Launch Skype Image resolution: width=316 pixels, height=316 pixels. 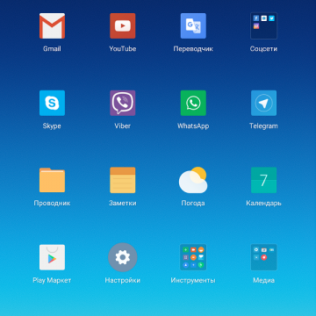[52, 103]
